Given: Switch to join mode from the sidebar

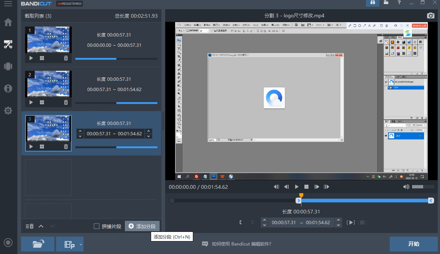Looking at the screenshot, I should 8,66.
